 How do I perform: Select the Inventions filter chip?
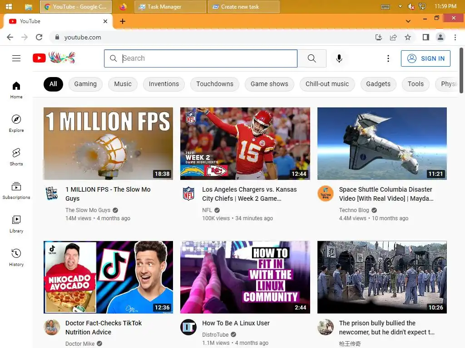pos(164,84)
